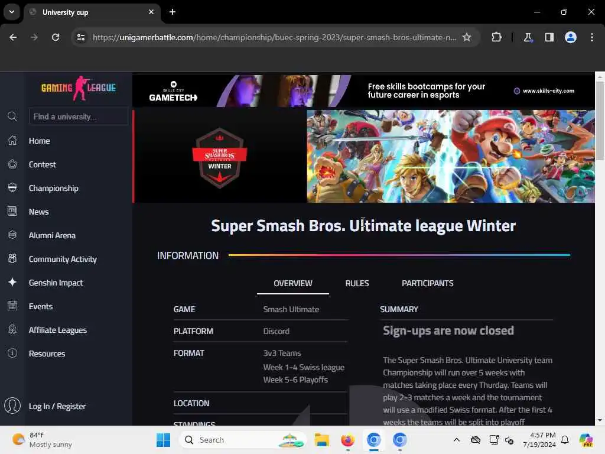Open File Explorer from taskbar
605x454 pixels.
[321, 440]
